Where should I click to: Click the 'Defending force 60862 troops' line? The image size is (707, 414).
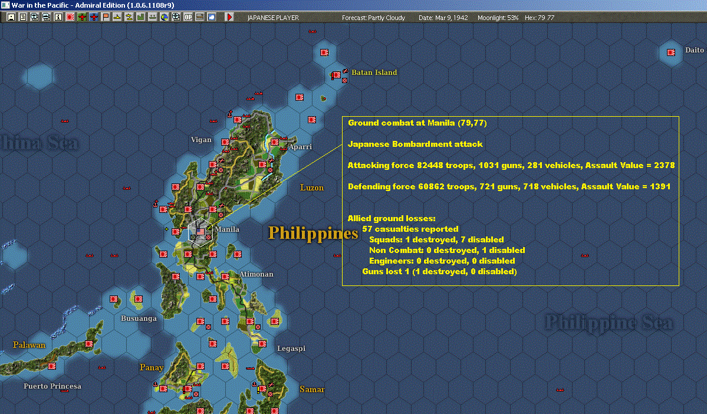509,187
